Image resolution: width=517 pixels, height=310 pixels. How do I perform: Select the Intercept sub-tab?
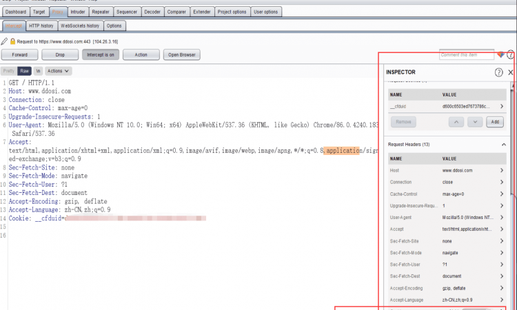14,25
